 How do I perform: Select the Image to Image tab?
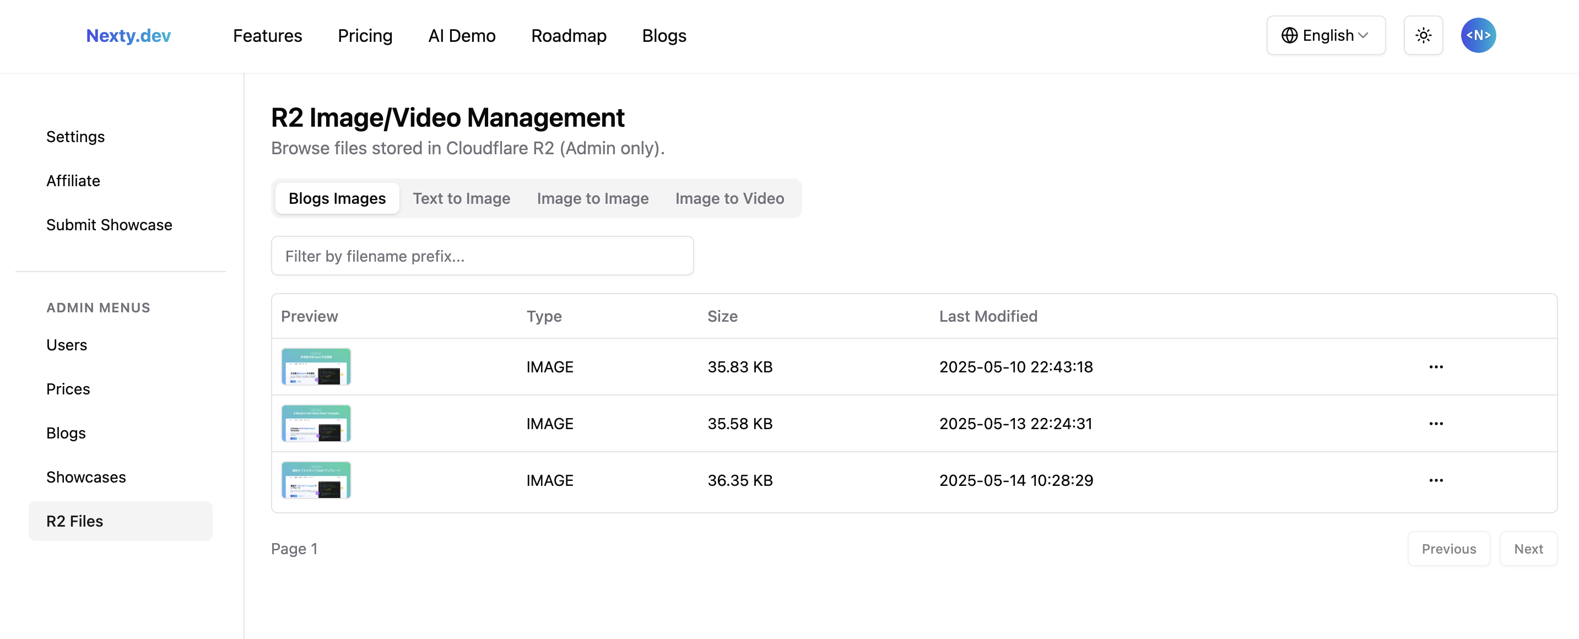[592, 198]
